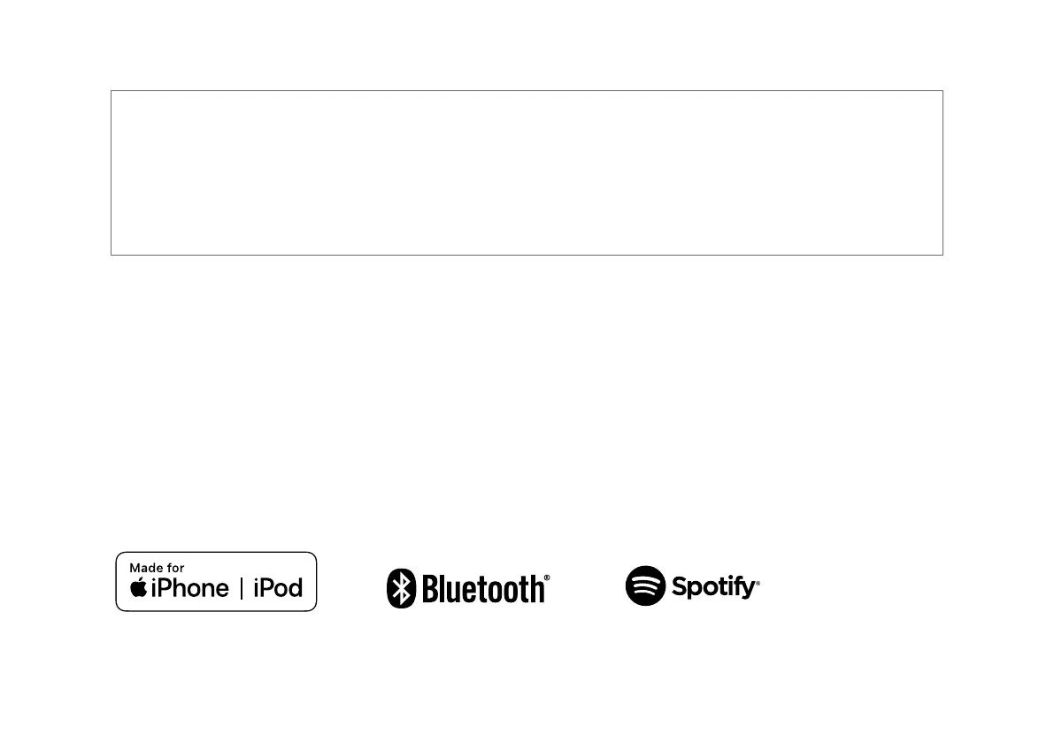Select the registered mark after Spotify
The width and height of the screenshot is (1054, 742).
tap(758, 583)
